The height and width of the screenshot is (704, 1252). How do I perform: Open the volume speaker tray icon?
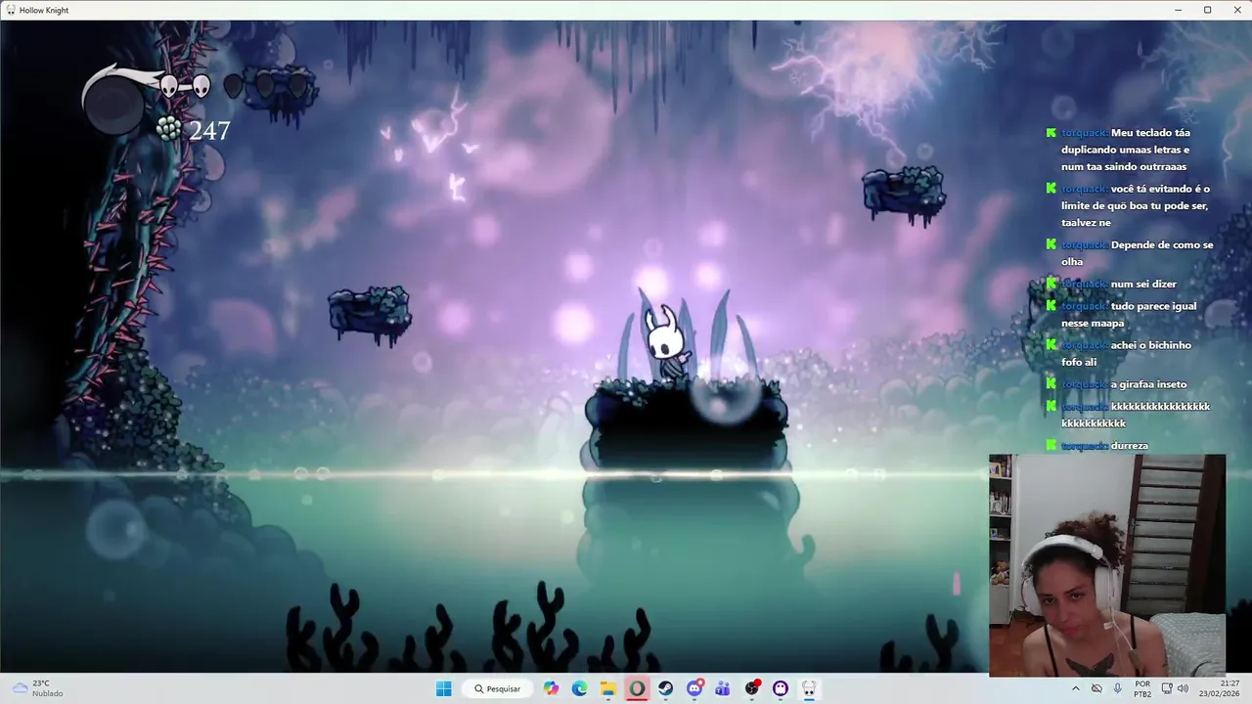click(1183, 688)
